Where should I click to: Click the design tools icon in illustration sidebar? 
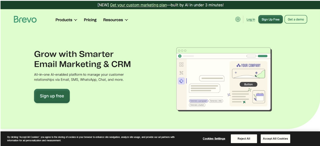(181, 73)
